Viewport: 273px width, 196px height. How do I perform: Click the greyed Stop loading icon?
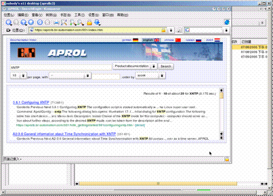pyautogui.click(x=47, y=22)
